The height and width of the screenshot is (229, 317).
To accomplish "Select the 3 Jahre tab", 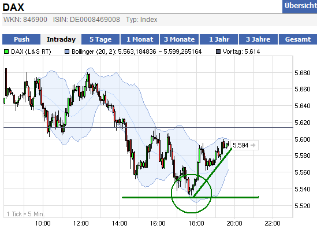I will tap(258, 39).
